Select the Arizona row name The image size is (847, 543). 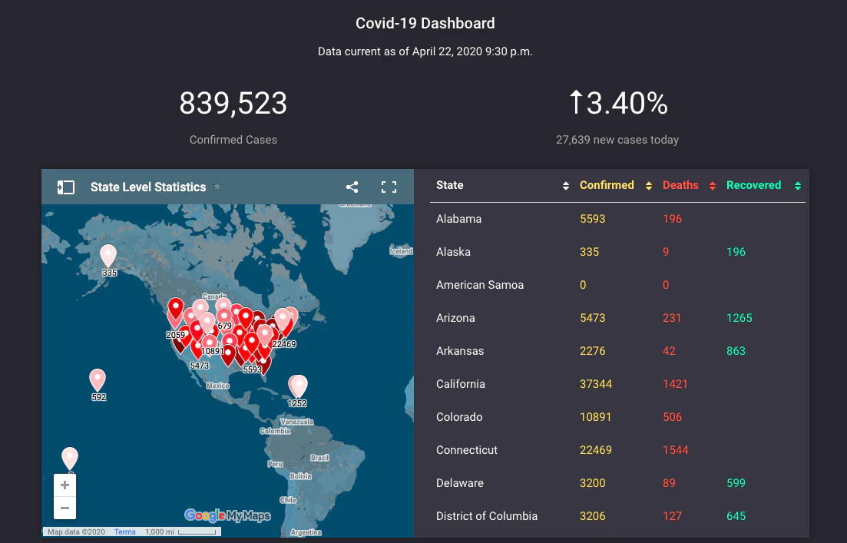(455, 318)
